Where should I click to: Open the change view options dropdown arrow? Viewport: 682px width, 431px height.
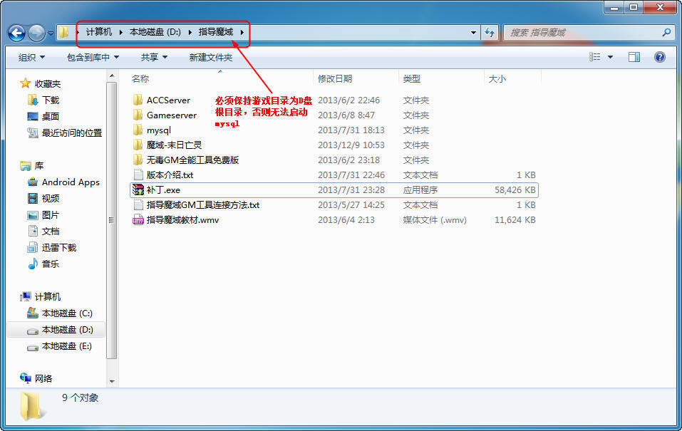click(x=611, y=57)
